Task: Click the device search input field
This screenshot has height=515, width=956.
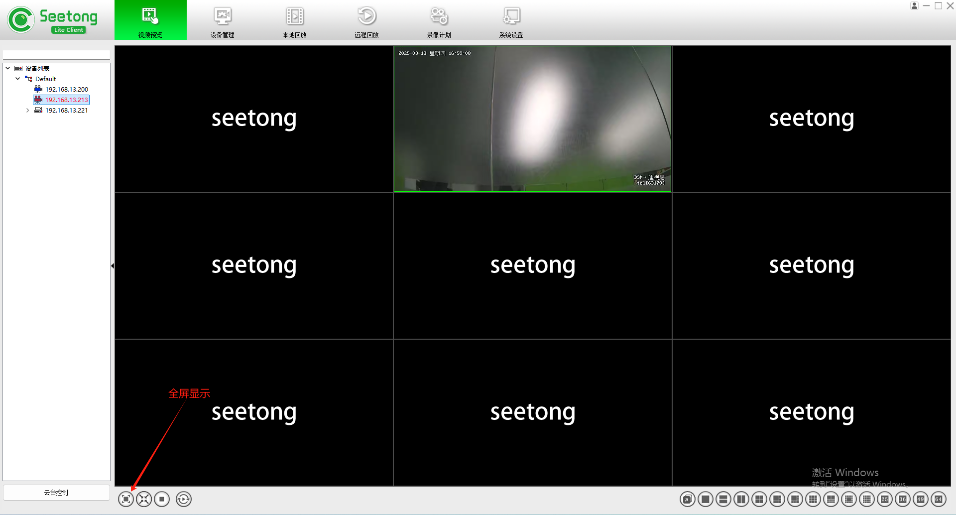Action: click(56, 54)
